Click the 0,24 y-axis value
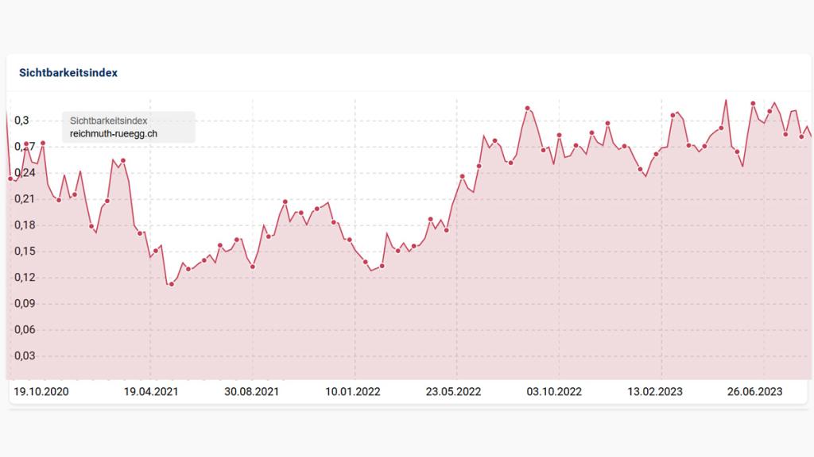 tap(24, 173)
